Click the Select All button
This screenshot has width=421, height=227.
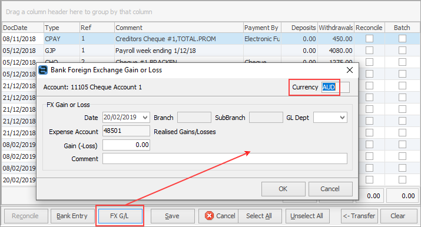(x=259, y=216)
